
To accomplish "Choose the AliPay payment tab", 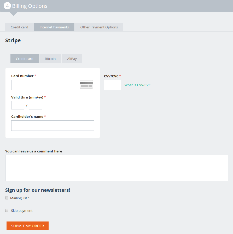I will coord(72,59).
